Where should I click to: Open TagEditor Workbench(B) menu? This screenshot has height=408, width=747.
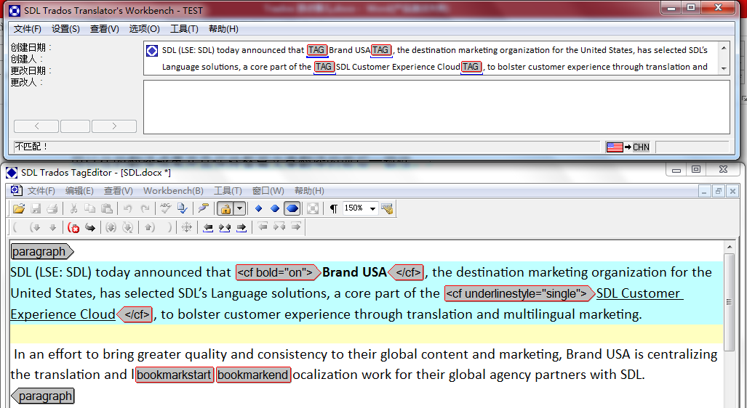pyautogui.click(x=173, y=191)
